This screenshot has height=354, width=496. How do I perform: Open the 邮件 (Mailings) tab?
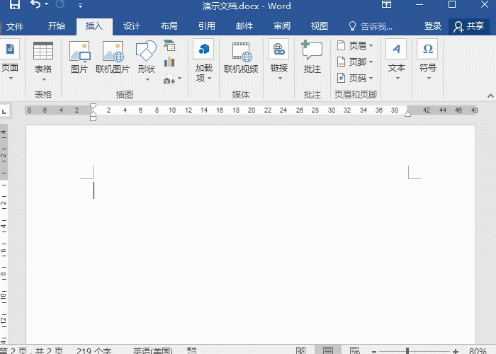(x=244, y=26)
